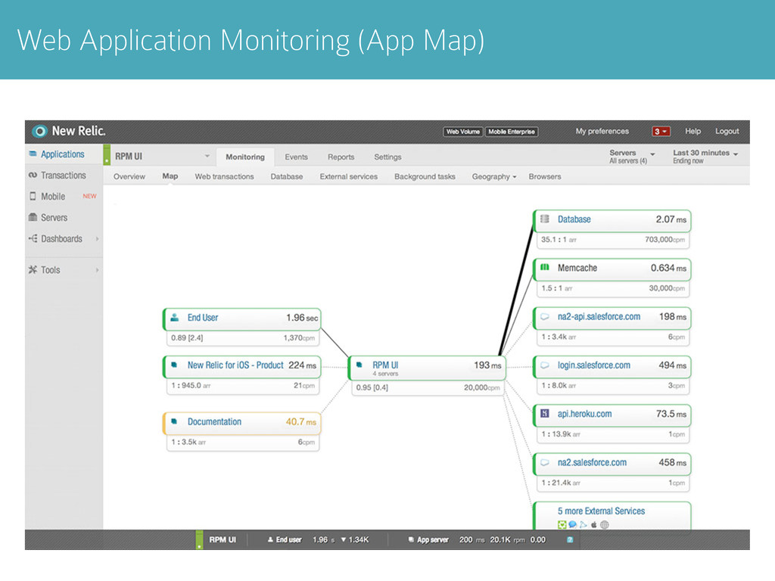Open the Servers filter dropdown
Image resolution: width=775 pixels, height=581 pixels.
click(632, 156)
